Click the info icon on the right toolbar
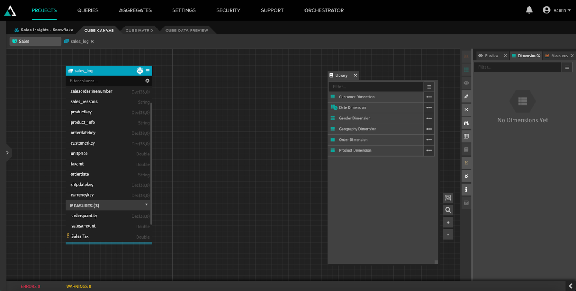This screenshot has height=291, width=576. (x=466, y=189)
